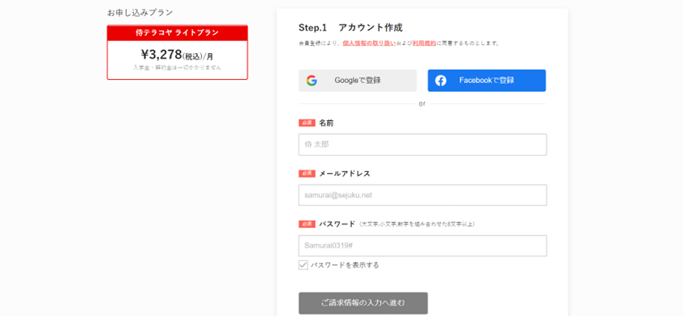
Task: Click the お申し込みプラン heading
Action: [x=140, y=13]
